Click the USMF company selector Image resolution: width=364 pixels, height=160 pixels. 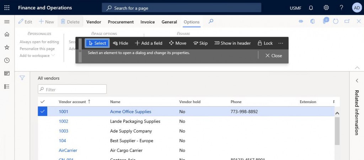[295, 8]
